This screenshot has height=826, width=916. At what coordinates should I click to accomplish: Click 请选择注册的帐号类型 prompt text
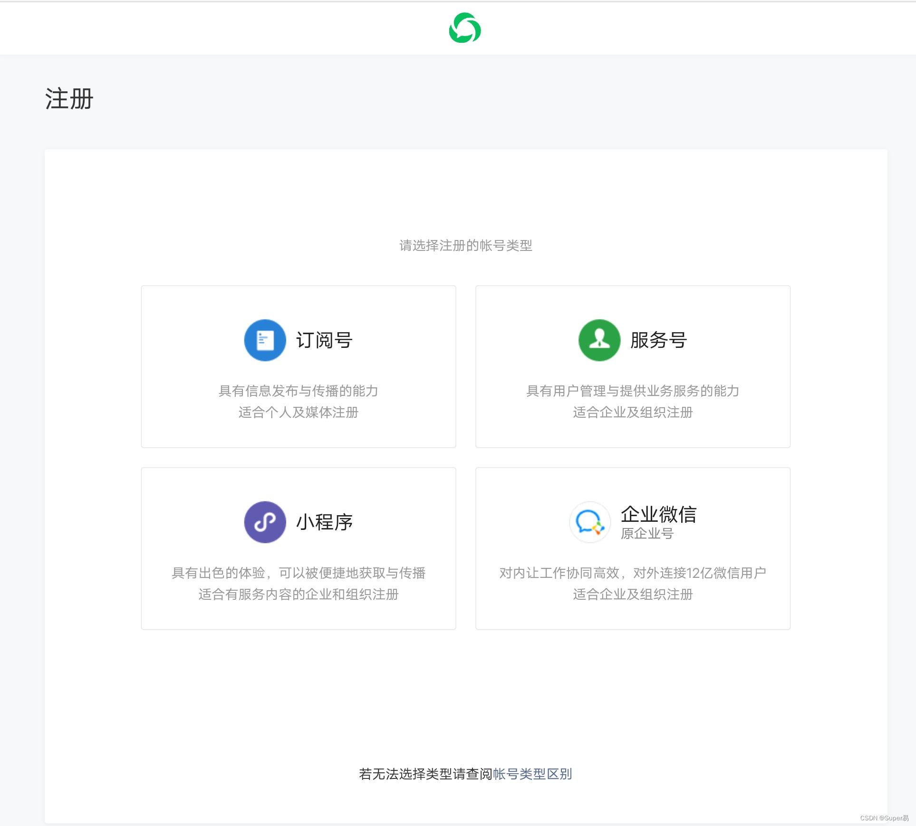[465, 246]
